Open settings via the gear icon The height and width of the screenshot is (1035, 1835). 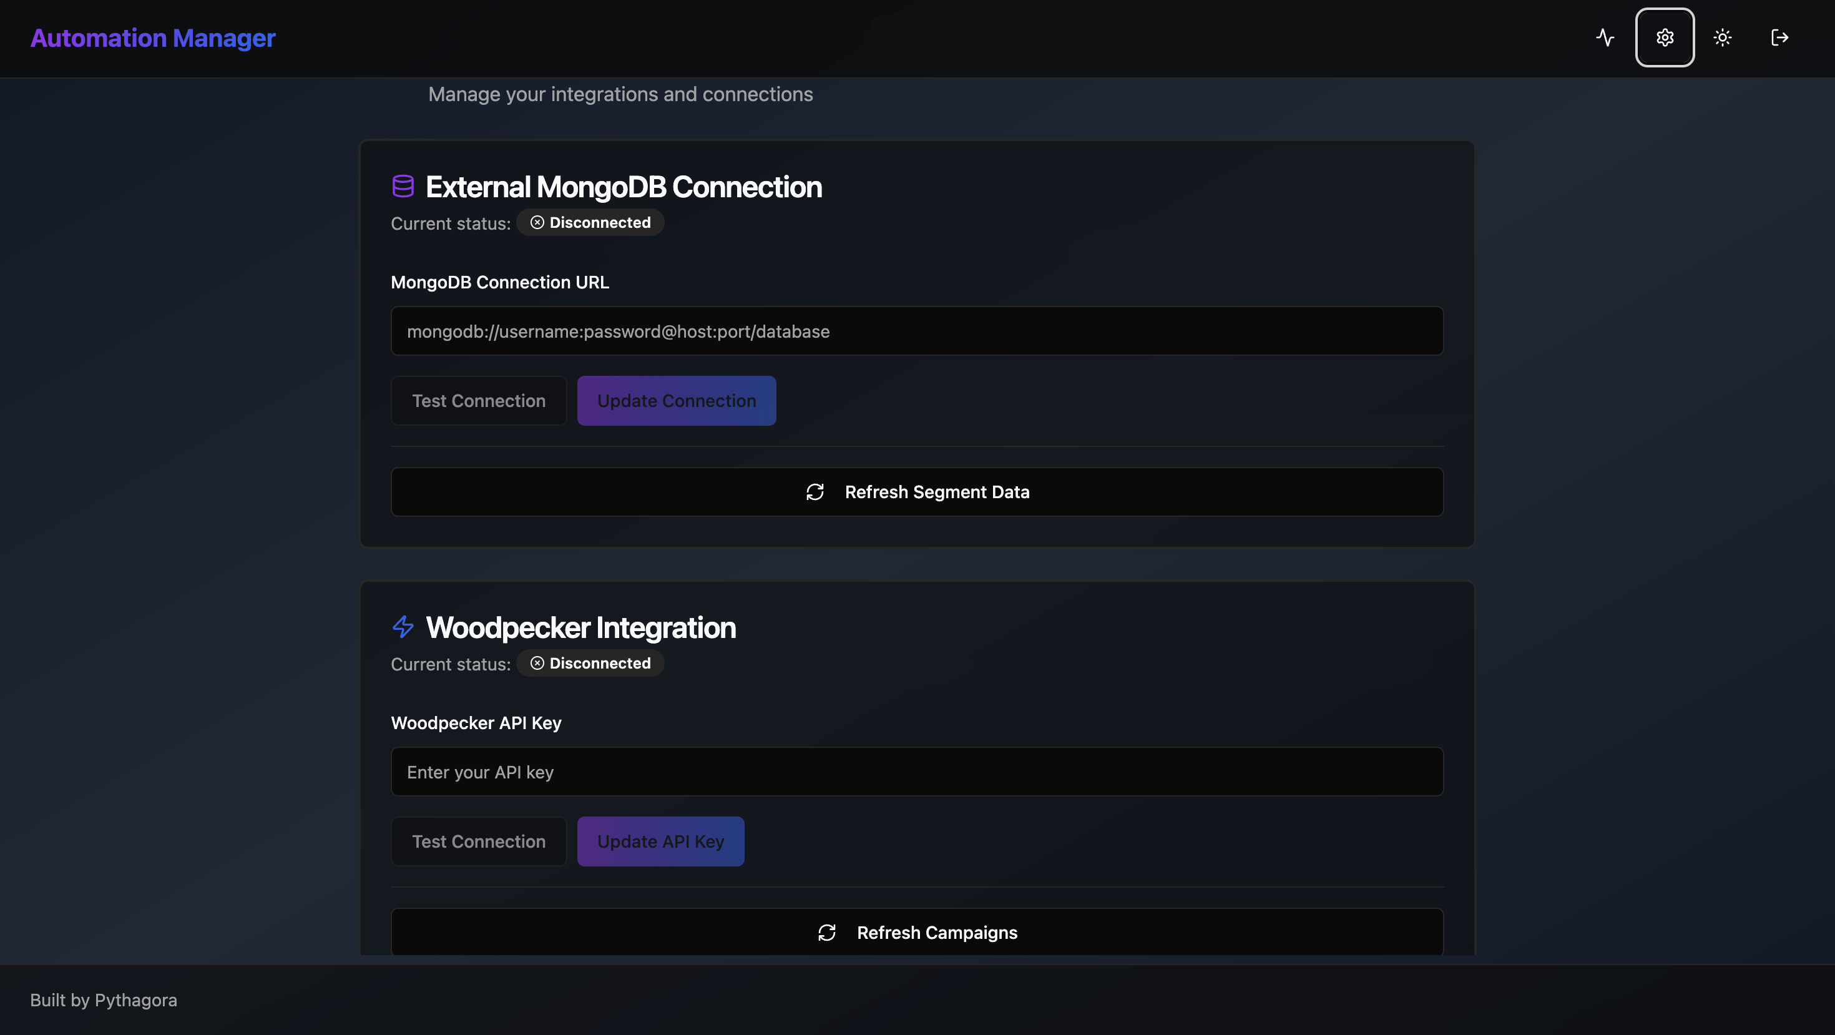tap(1665, 37)
